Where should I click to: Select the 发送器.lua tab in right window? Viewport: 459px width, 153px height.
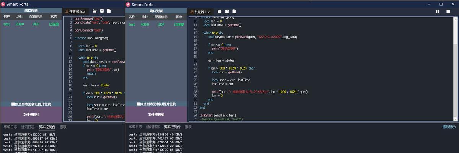200,12
